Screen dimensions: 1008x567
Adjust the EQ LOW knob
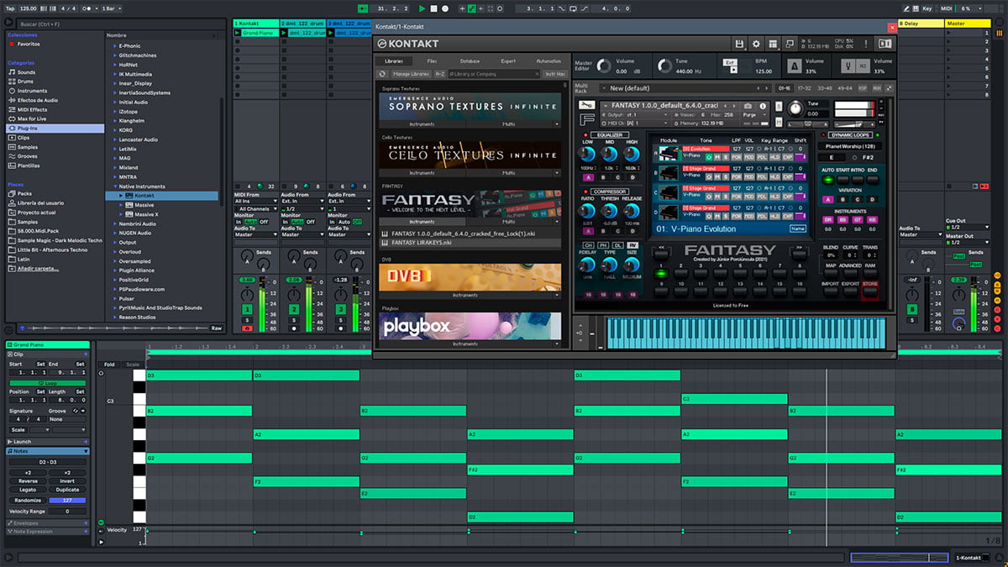(x=588, y=154)
